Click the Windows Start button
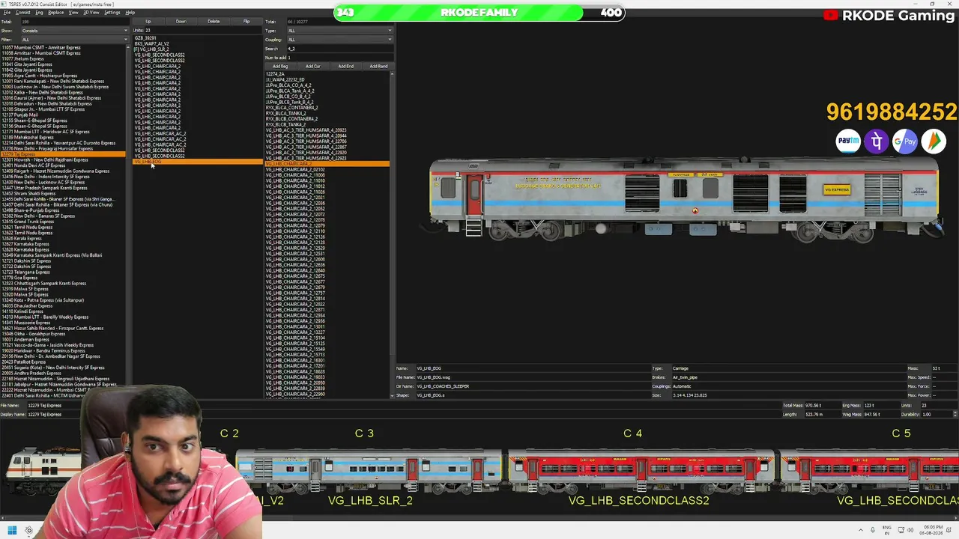959x539 pixels. click(12, 530)
